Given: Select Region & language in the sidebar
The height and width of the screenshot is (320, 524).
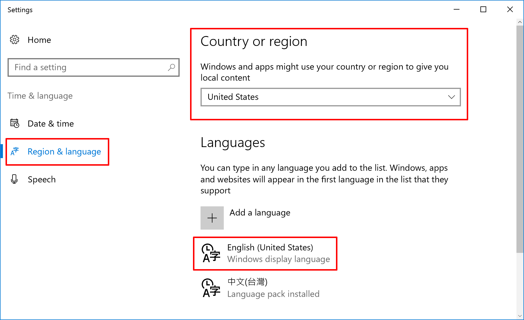Looking at the screenshot, I should (64, 151).
